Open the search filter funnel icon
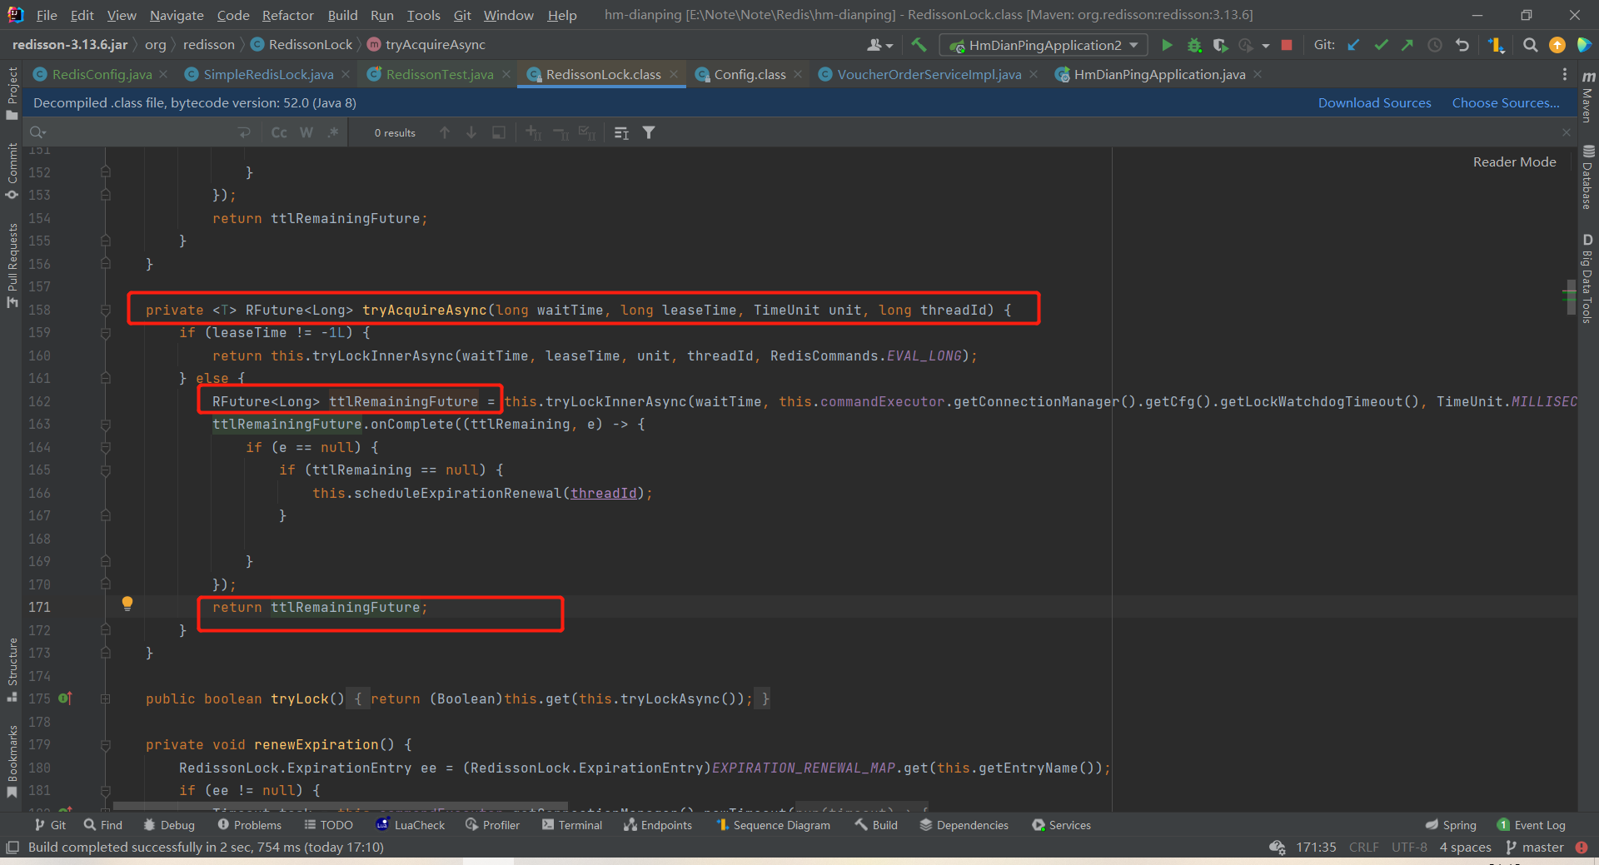Image resolution: width=1599 pixels, height=865 pixels. click(649, 132)
